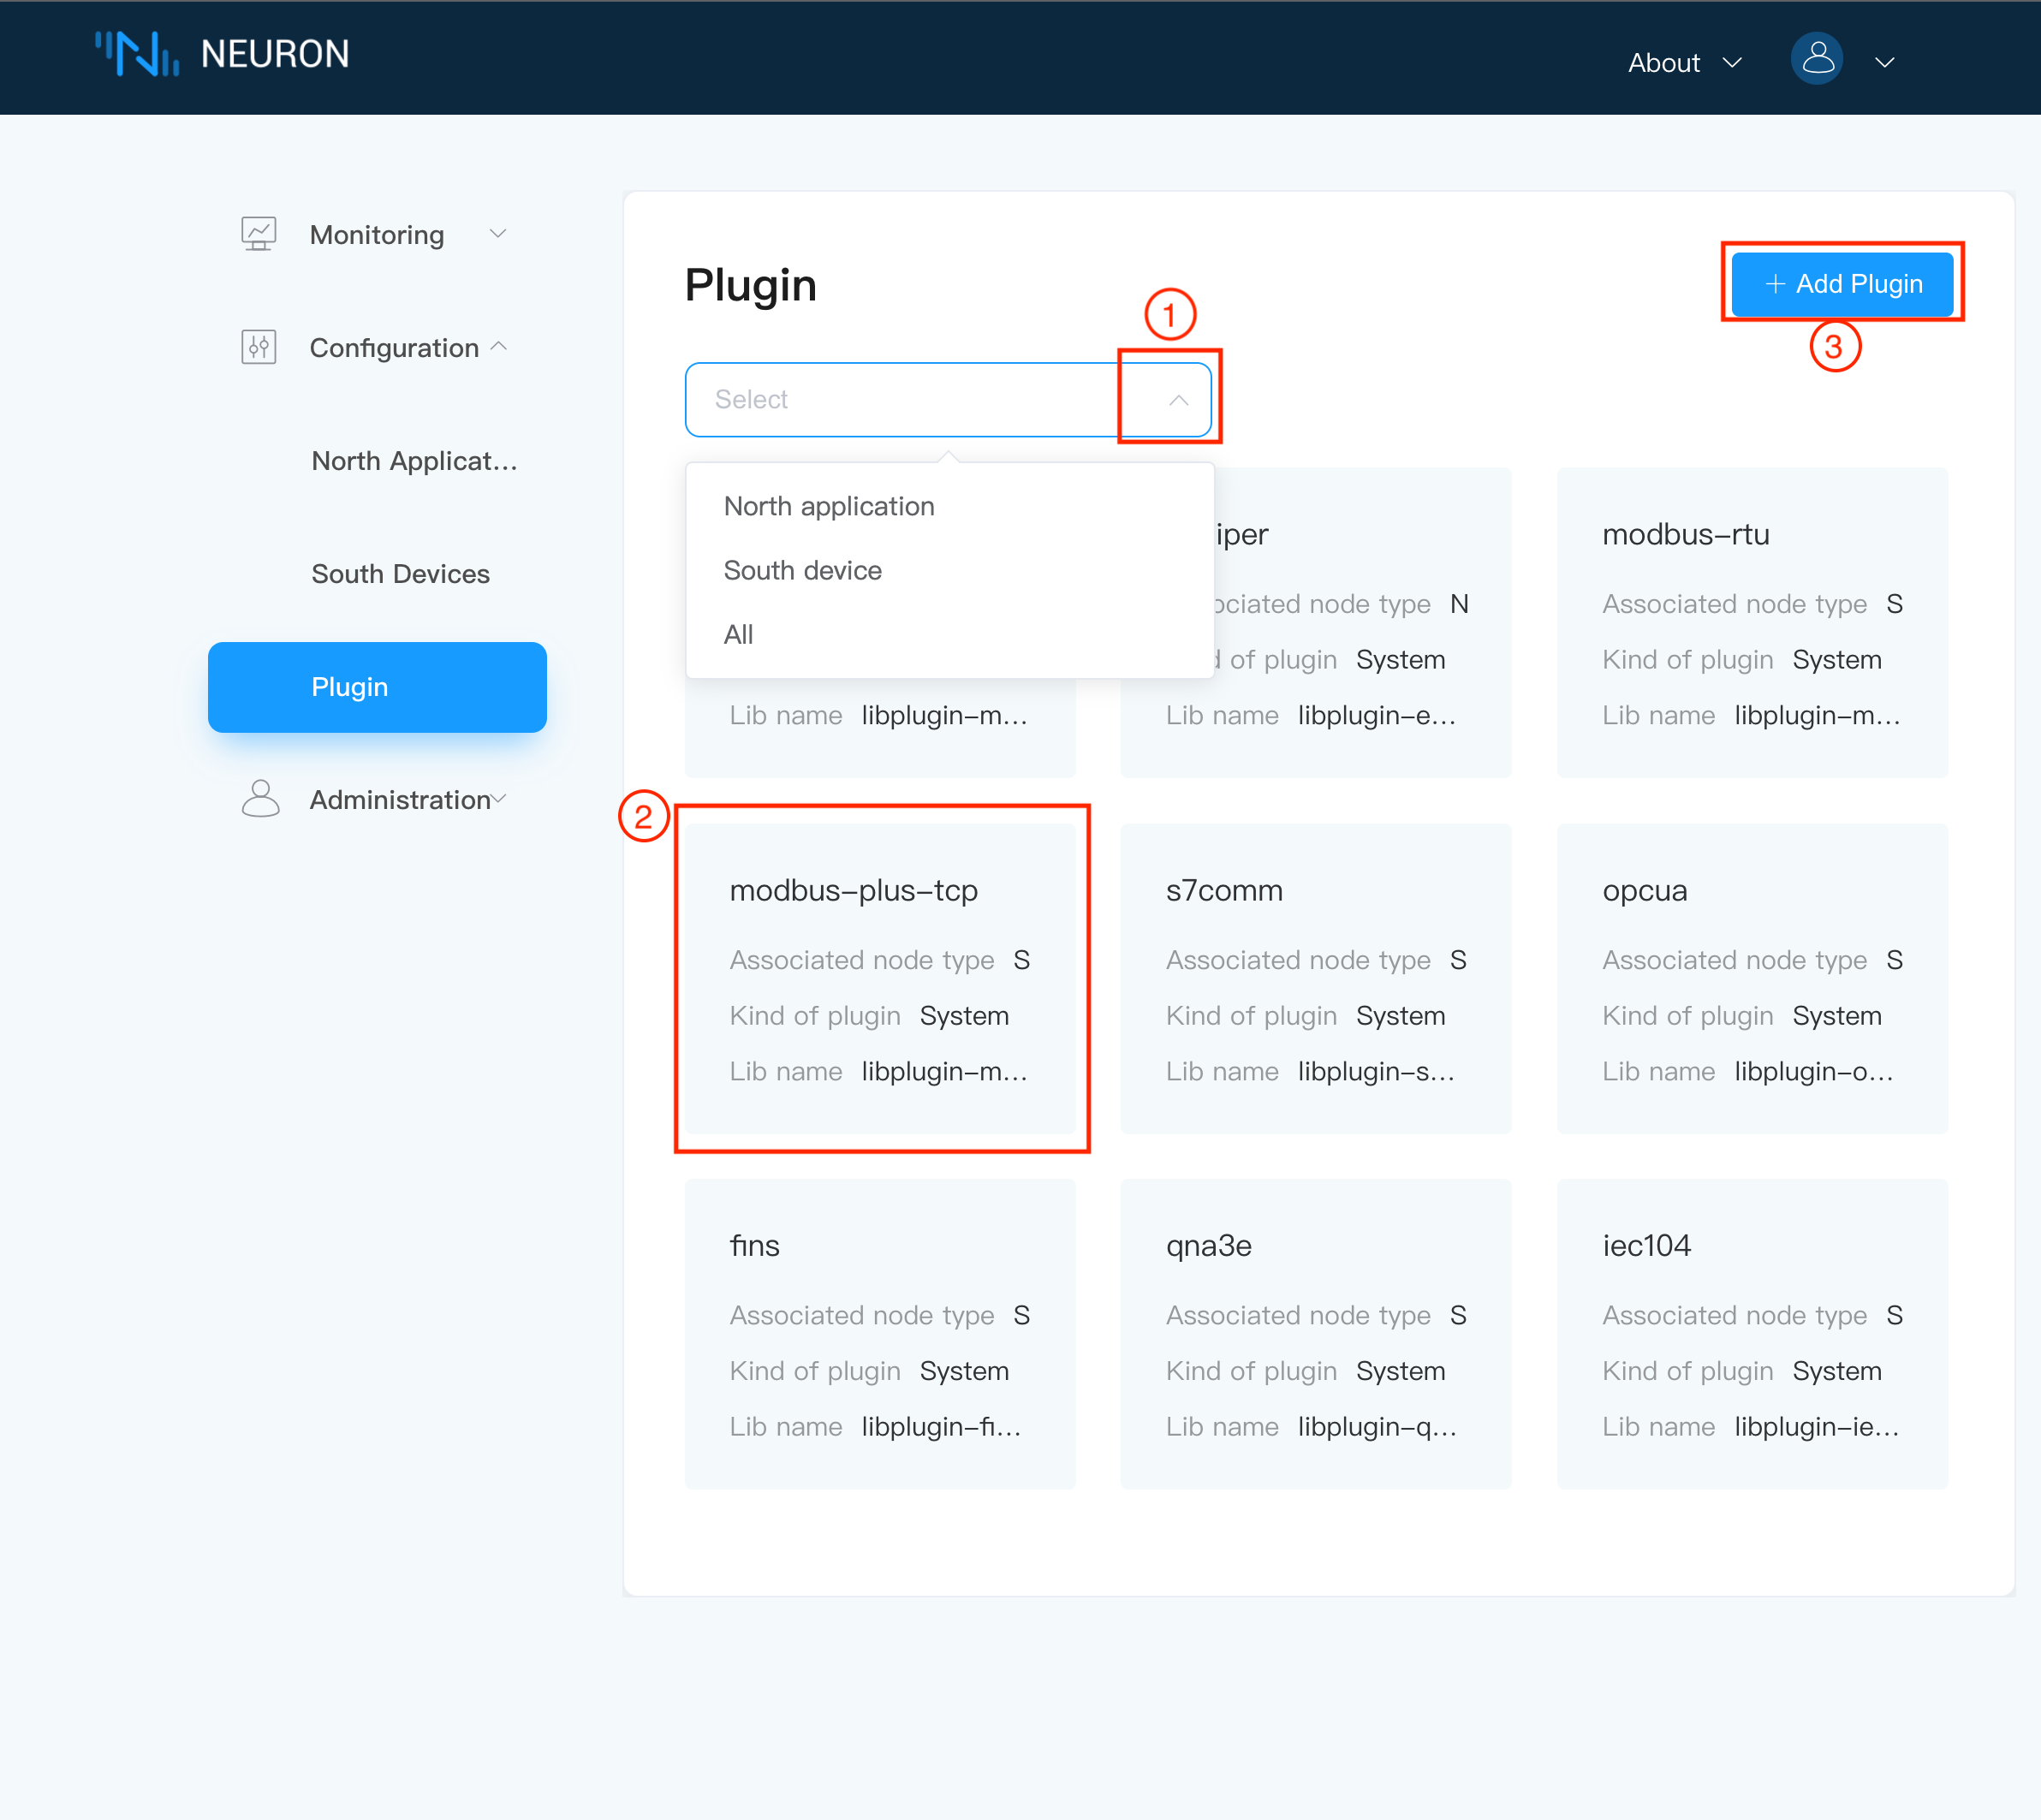
Task: Click the Add Plugin button
Action: [x=1842, y=284]
